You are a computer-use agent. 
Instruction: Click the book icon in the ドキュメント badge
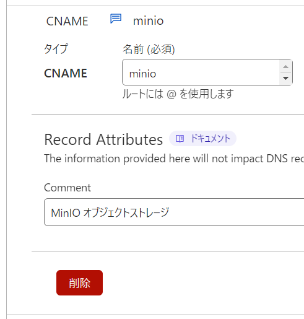pyautogui.click(x=180, y=139)
